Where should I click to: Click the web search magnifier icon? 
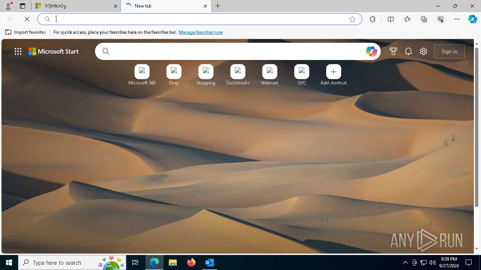pos(106,51)
